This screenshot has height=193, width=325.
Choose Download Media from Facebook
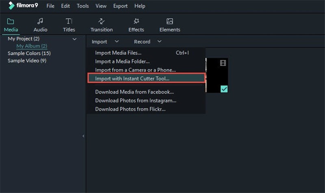pos(134,92)
